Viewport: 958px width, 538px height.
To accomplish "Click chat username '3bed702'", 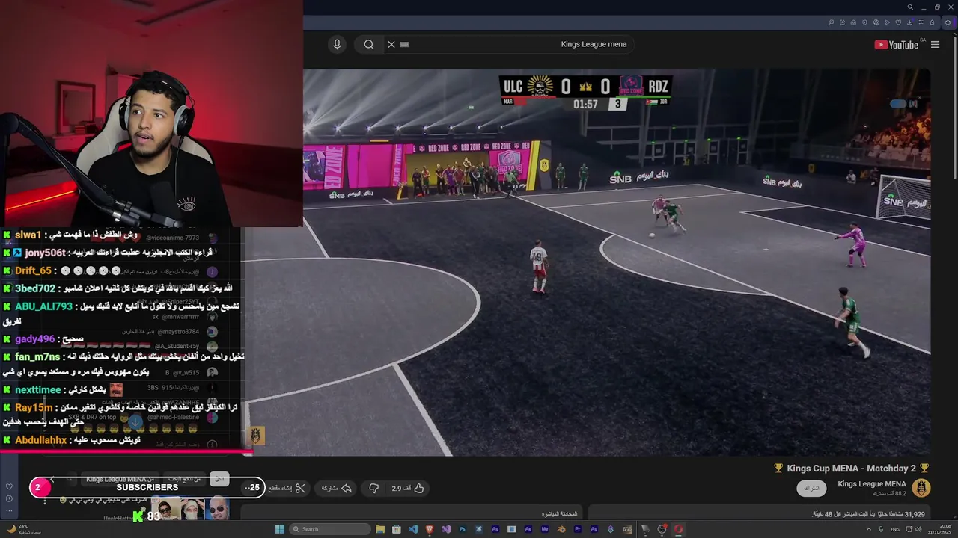I will coord(34,288).
